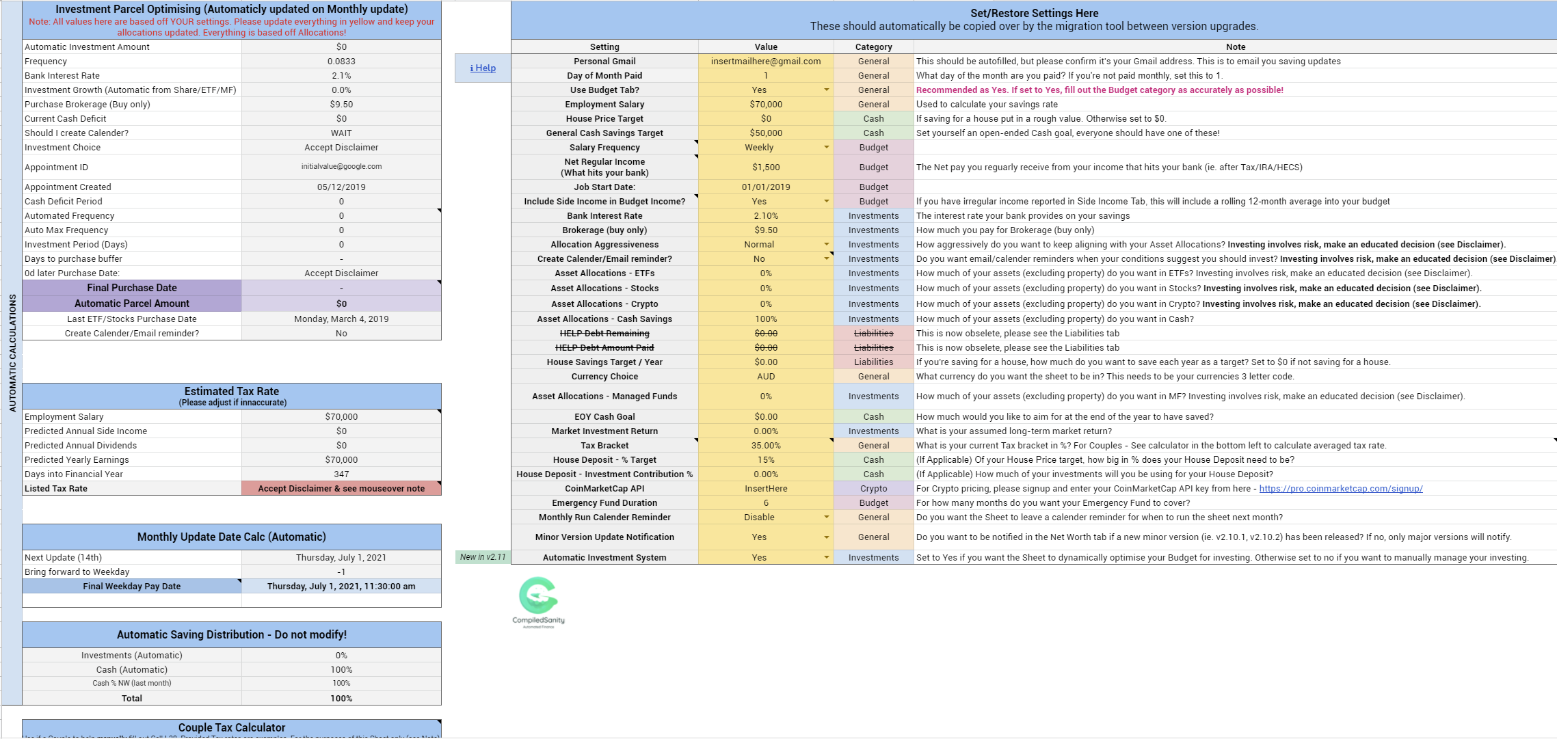1557x739 pixels.
Task: Select the Personal Gmail value cell
Action: click(766, 61)
